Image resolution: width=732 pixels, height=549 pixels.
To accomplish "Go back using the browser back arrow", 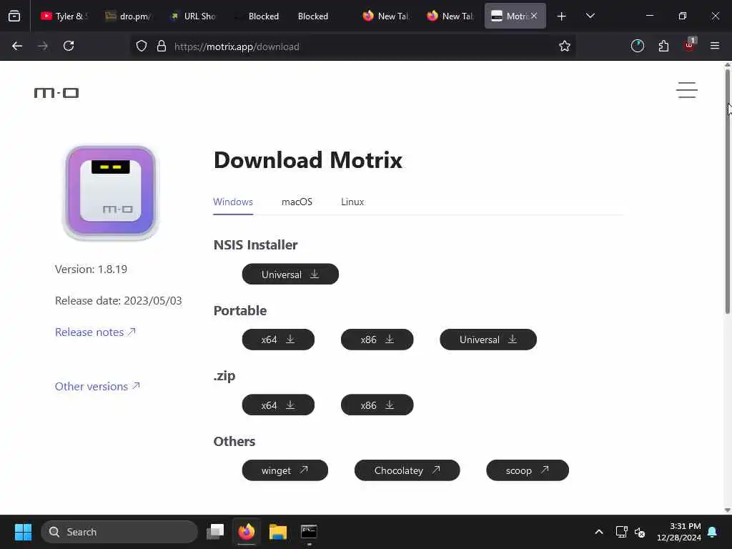I will coord(17,46).
